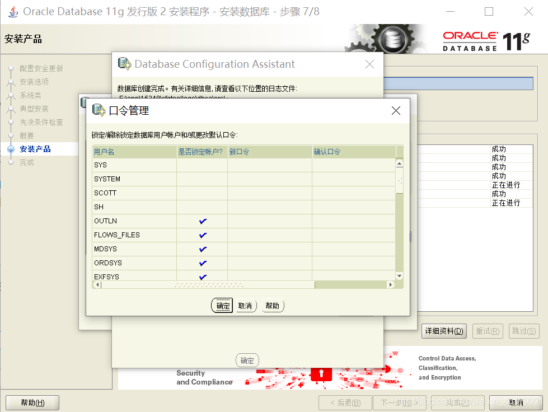Select the SYS username row
The width and height of the screenshot is (548, 412).
(134, 165)
